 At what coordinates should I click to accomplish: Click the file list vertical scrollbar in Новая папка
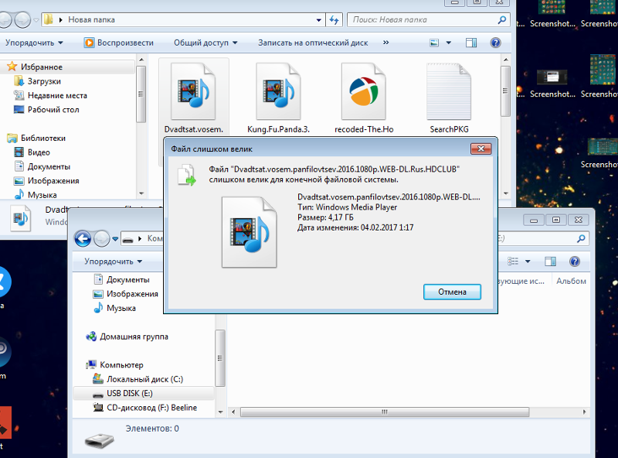point(506,91)
